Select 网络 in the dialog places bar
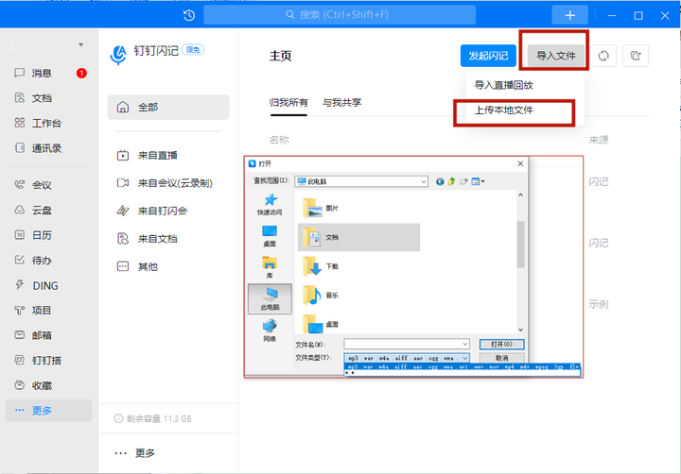Viewport: 681px width, 474px height. pyautogui.click(x=270, y=330)
